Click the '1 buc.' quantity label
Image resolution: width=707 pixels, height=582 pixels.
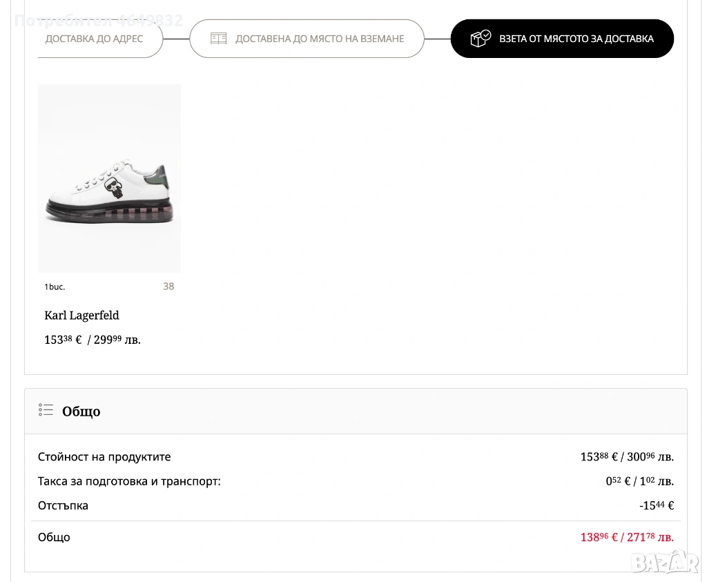point(55,287)
